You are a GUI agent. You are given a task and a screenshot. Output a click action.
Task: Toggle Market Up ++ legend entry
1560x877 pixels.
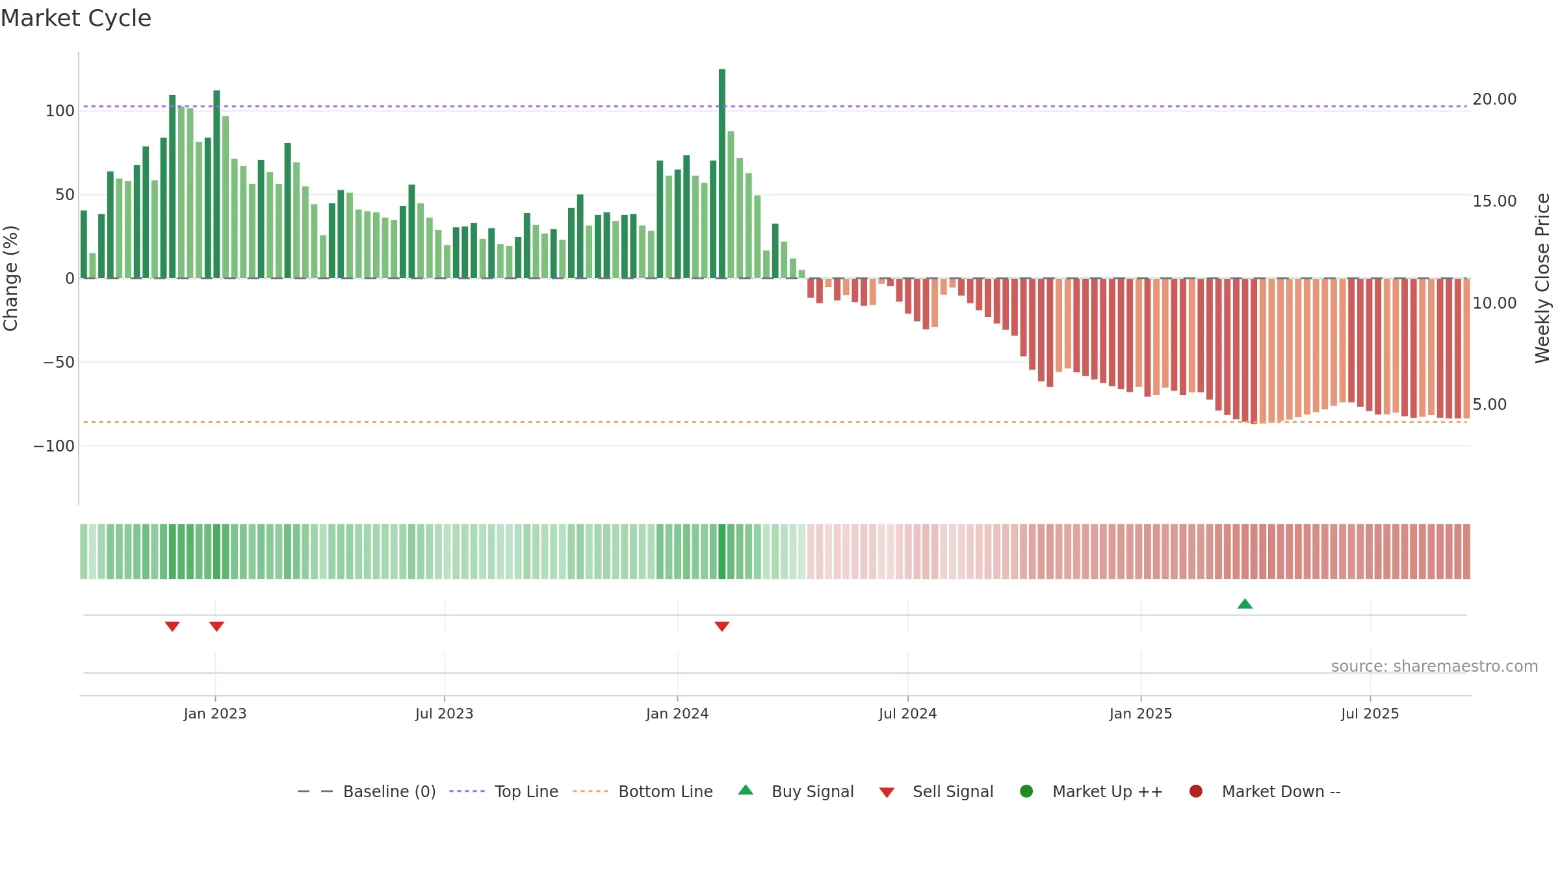[1091, 791]
